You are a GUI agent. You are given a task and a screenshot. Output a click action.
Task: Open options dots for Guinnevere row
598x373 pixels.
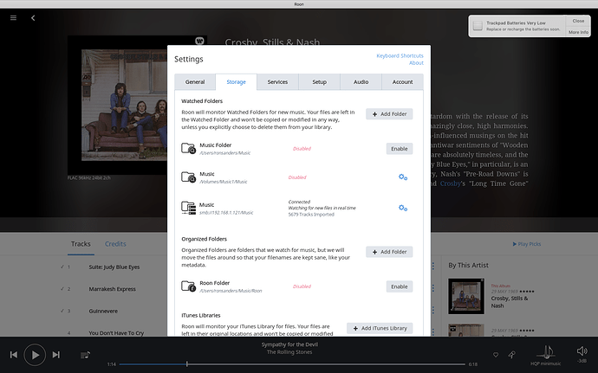(433, 311)
